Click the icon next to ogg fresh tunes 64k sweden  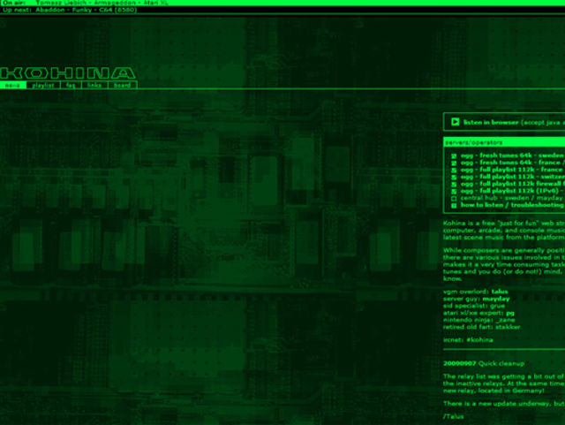tap(454, 156)
